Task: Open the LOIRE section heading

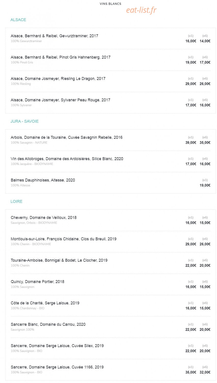Action: point(16,201)
